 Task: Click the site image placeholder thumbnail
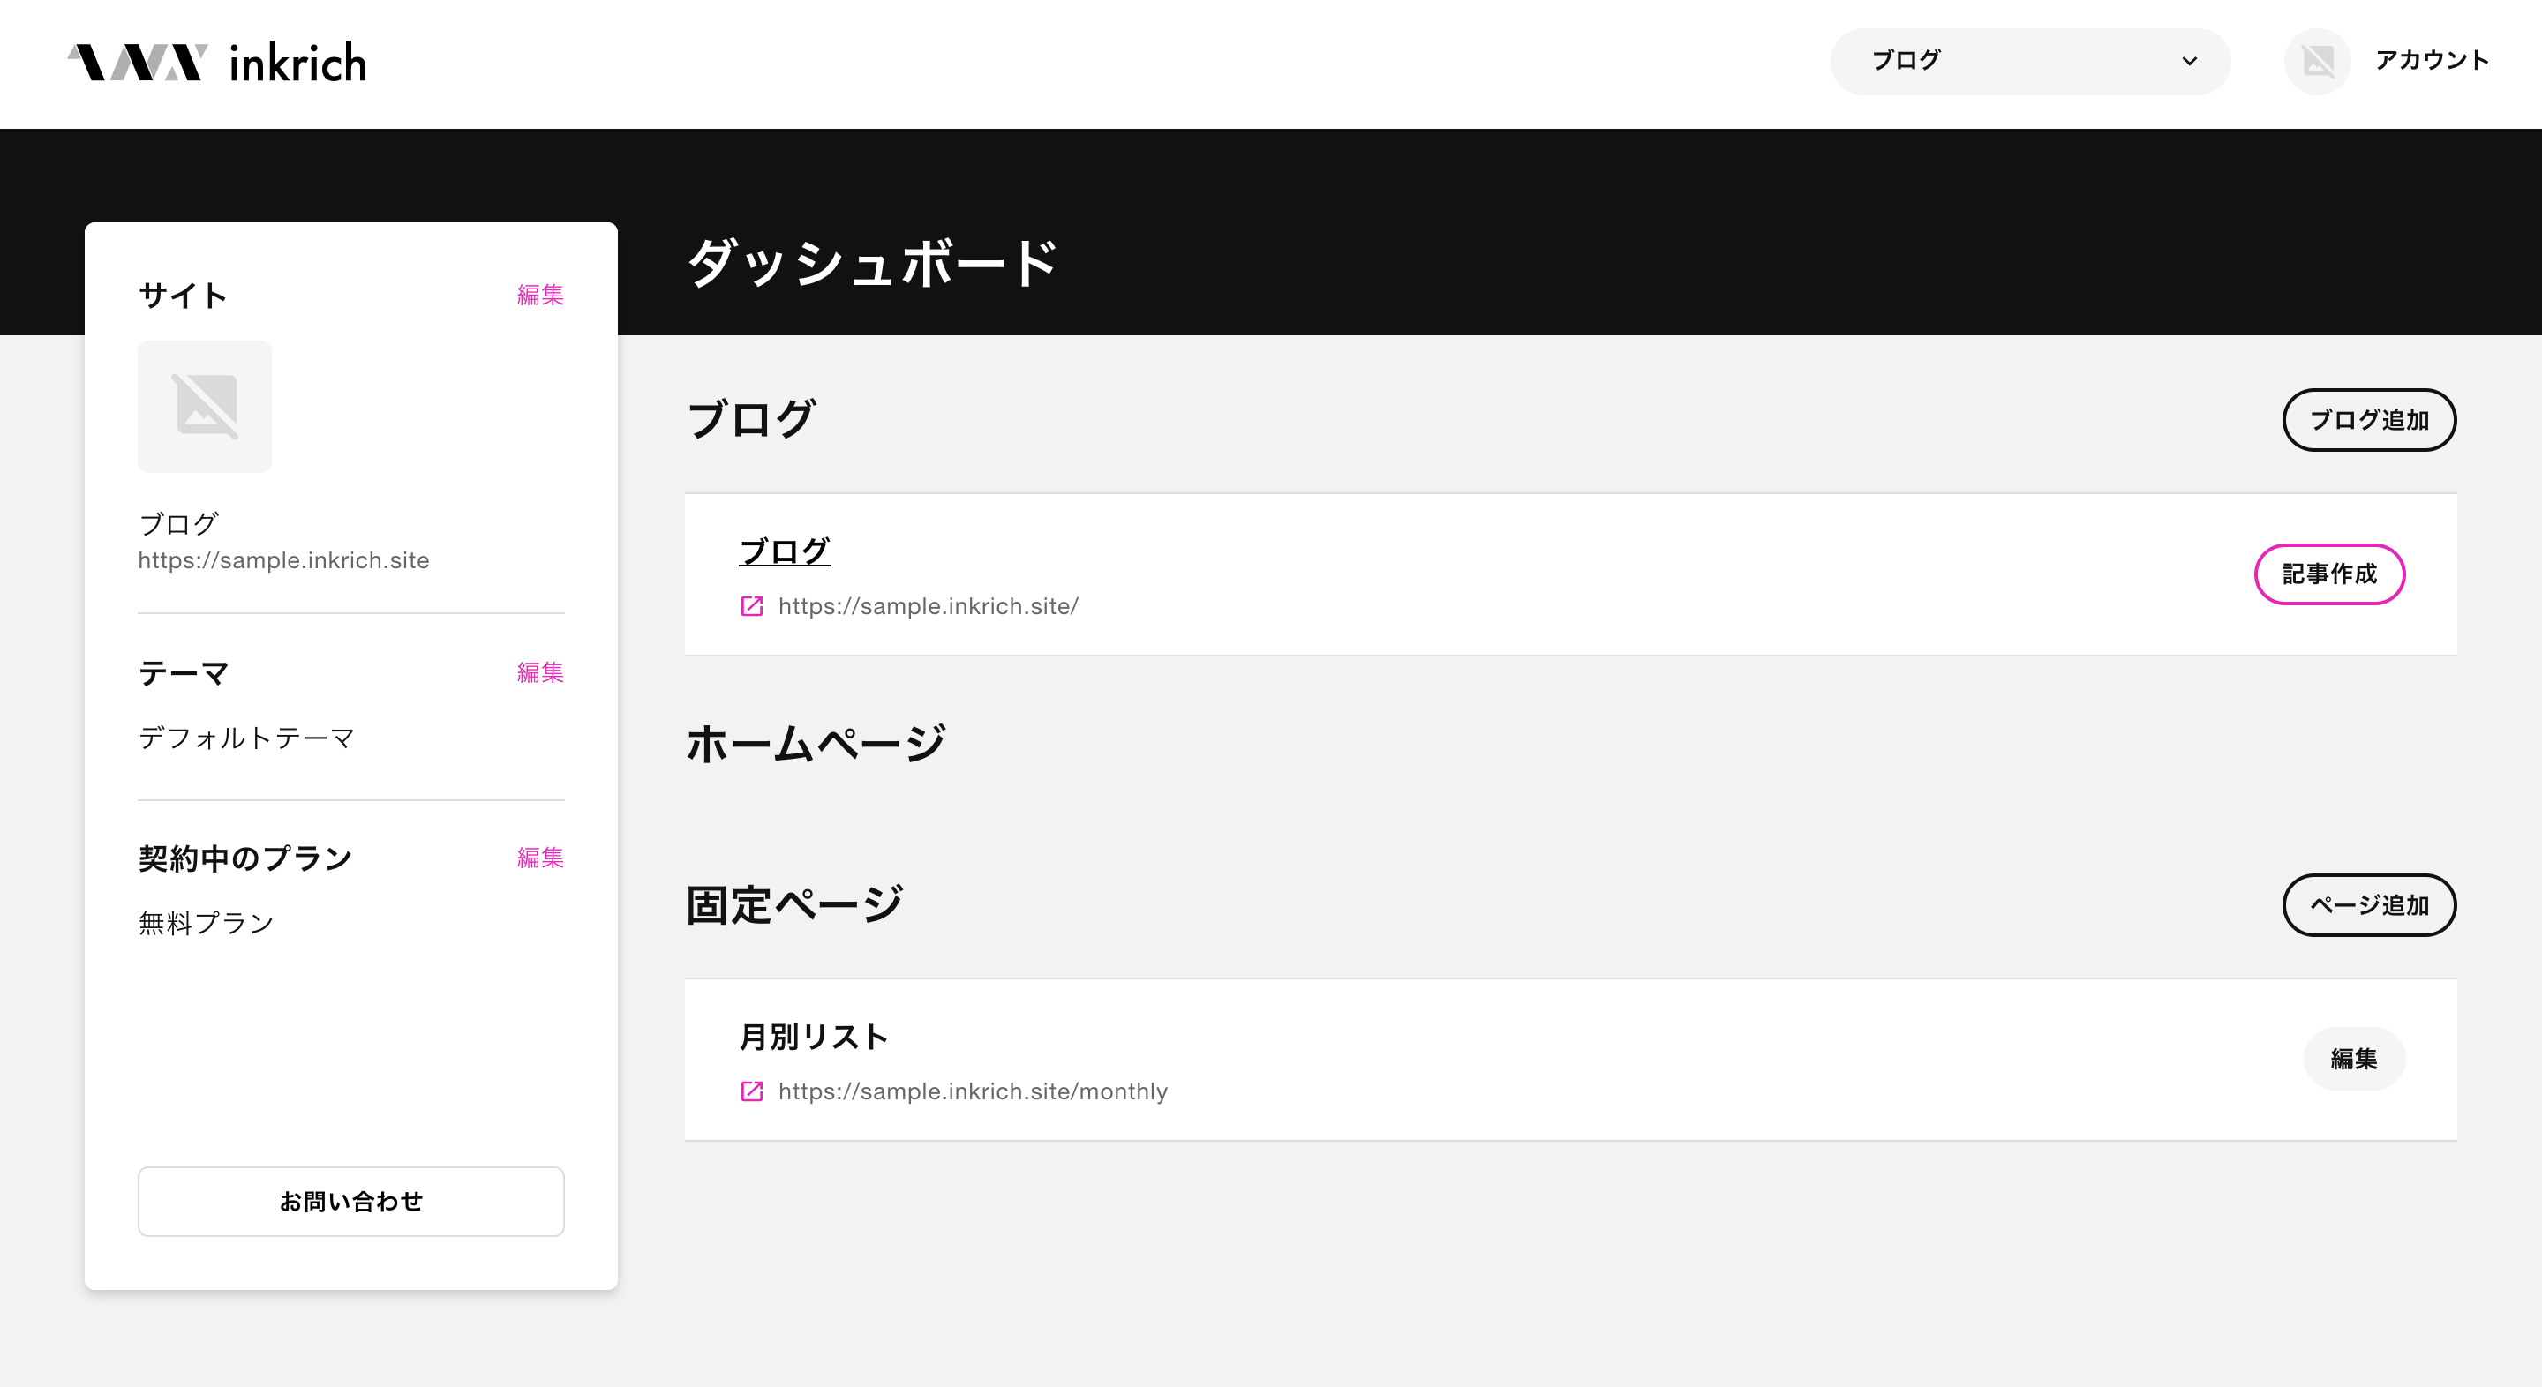click(x=204, y=407)
